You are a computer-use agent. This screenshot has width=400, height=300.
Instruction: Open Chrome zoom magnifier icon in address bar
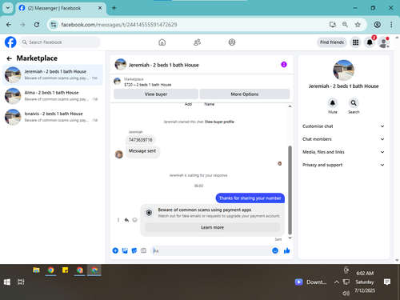345,25
